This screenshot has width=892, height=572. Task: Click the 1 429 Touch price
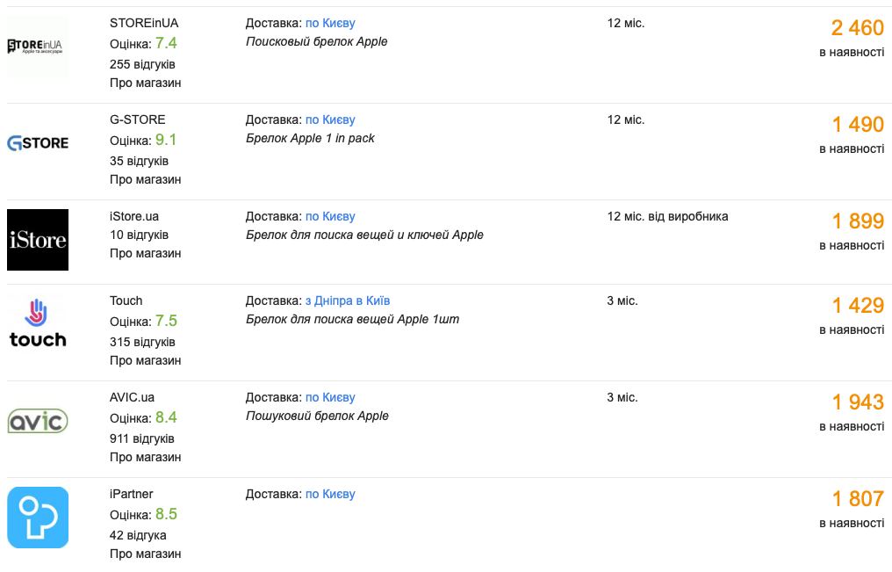click(858, 306)
